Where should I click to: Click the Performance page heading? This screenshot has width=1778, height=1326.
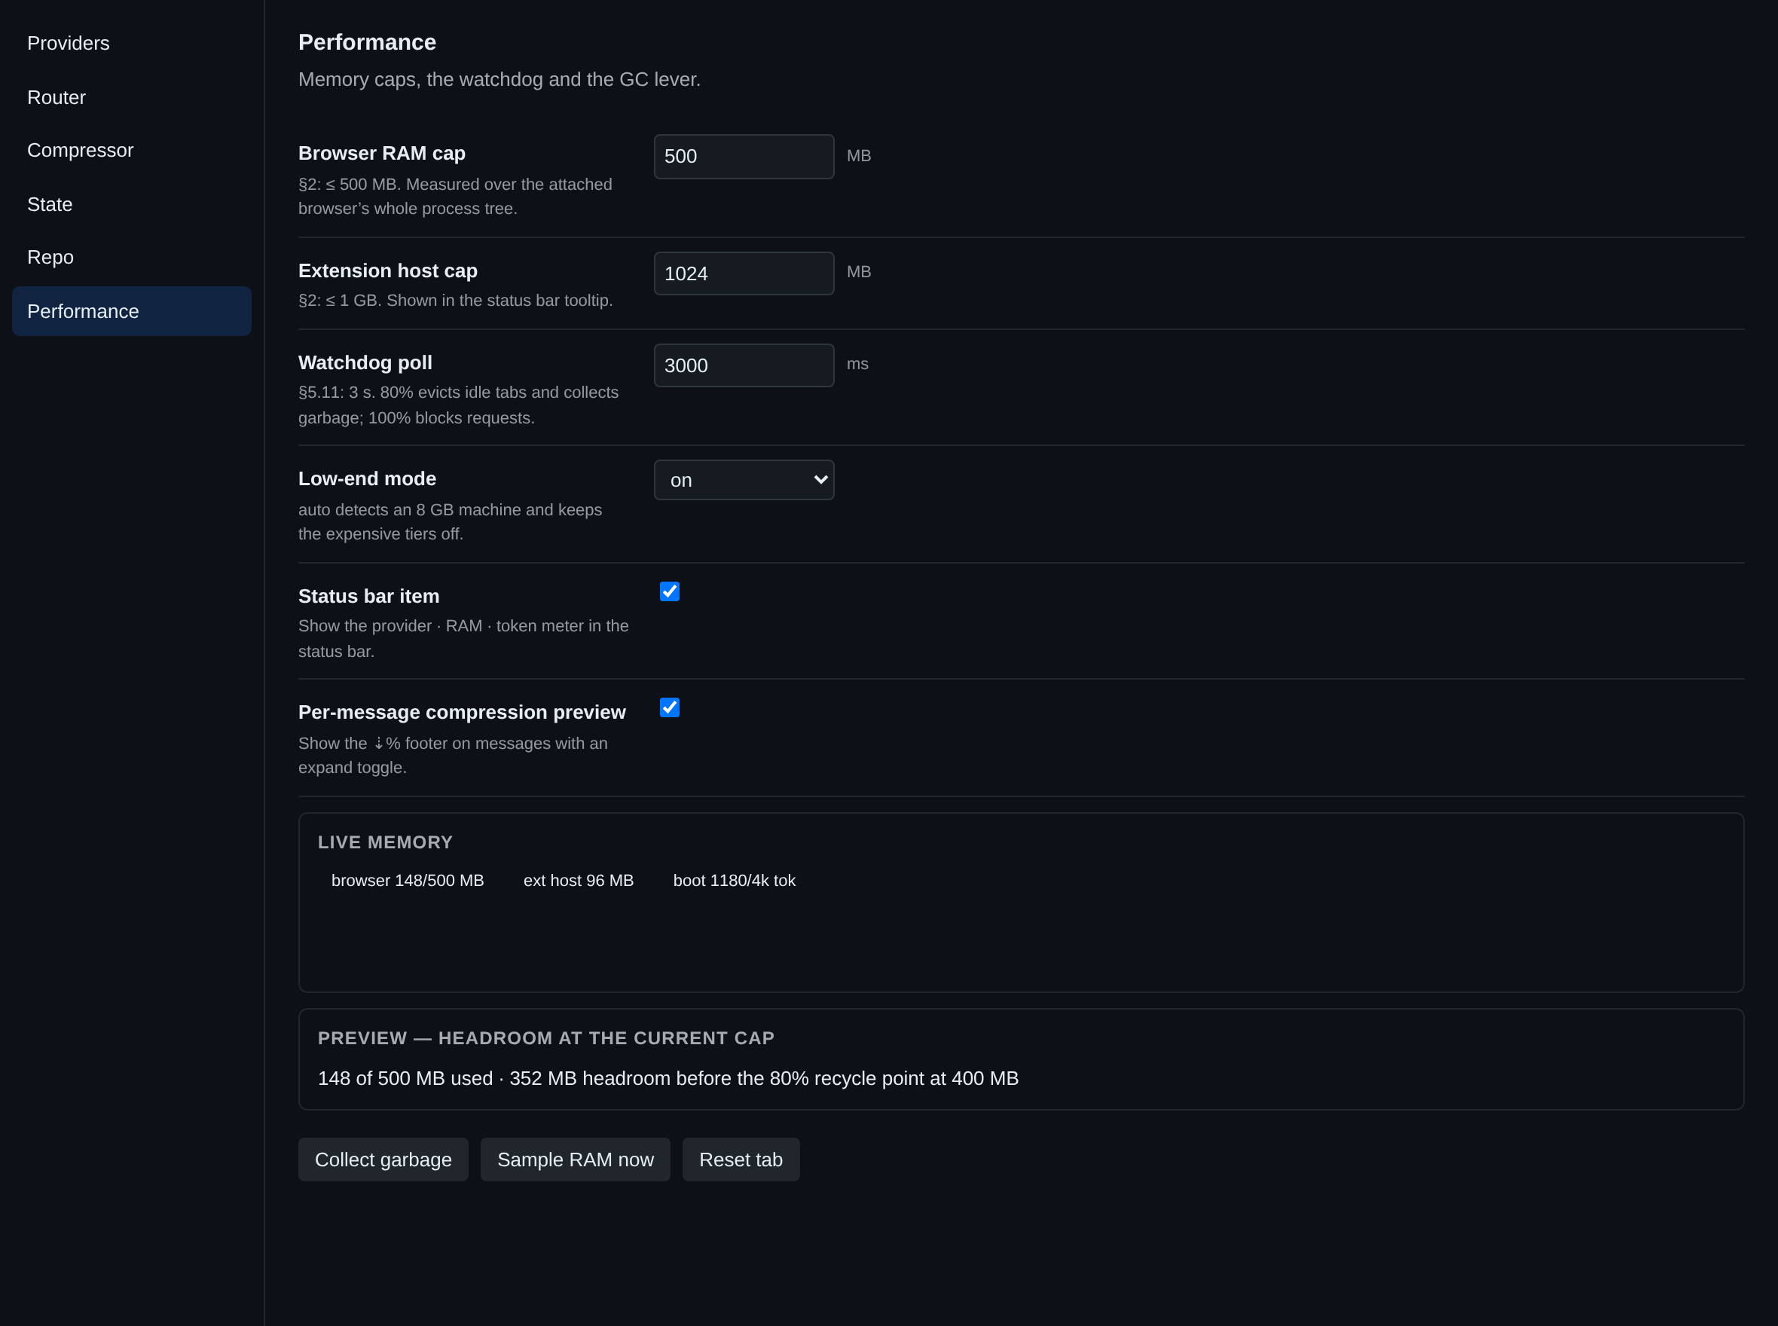[x=367, y=41]
